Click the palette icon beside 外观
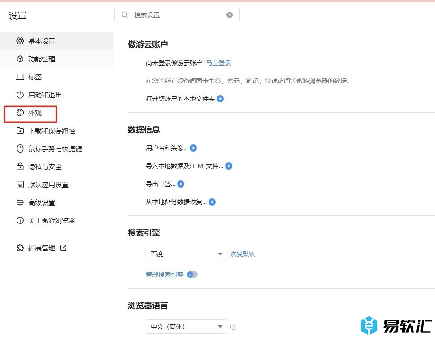 click(20, 113)
